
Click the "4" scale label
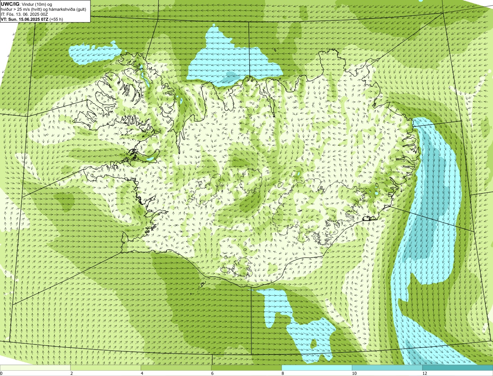click(x=142, y=373)
